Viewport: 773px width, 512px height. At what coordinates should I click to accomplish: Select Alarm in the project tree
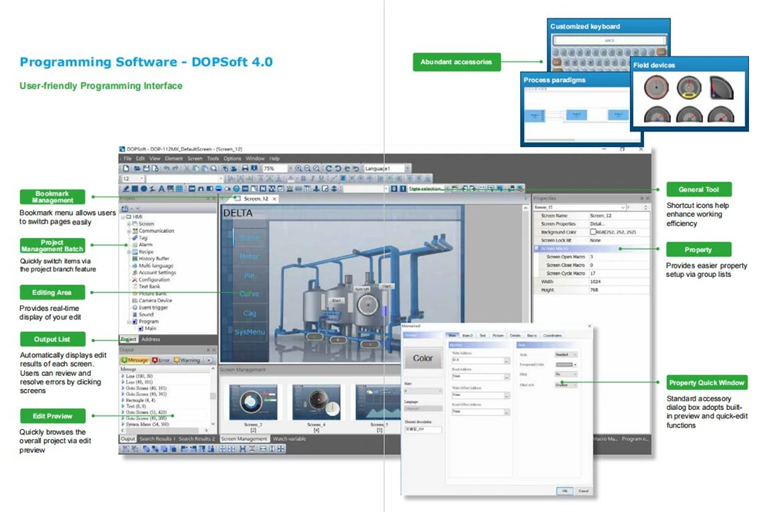145,244
